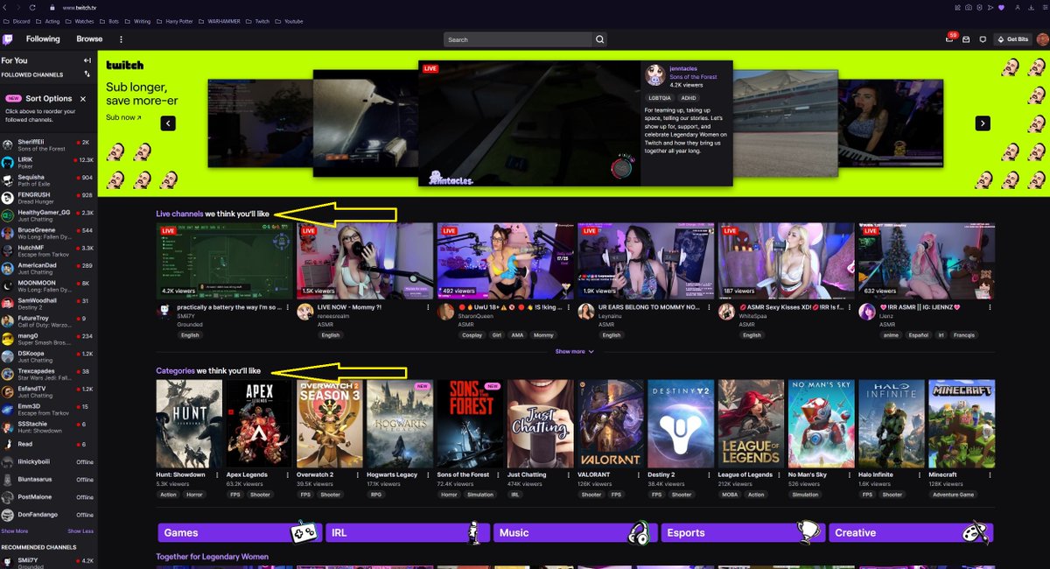Click the browser snapshot camera icon
This screenshot has height=569, width=1050.
click(x=969, y=8)
